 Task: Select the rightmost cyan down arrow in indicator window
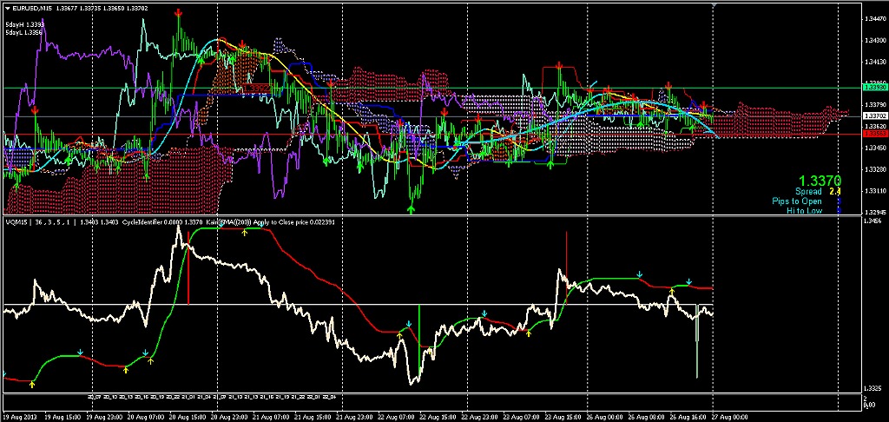688,282
